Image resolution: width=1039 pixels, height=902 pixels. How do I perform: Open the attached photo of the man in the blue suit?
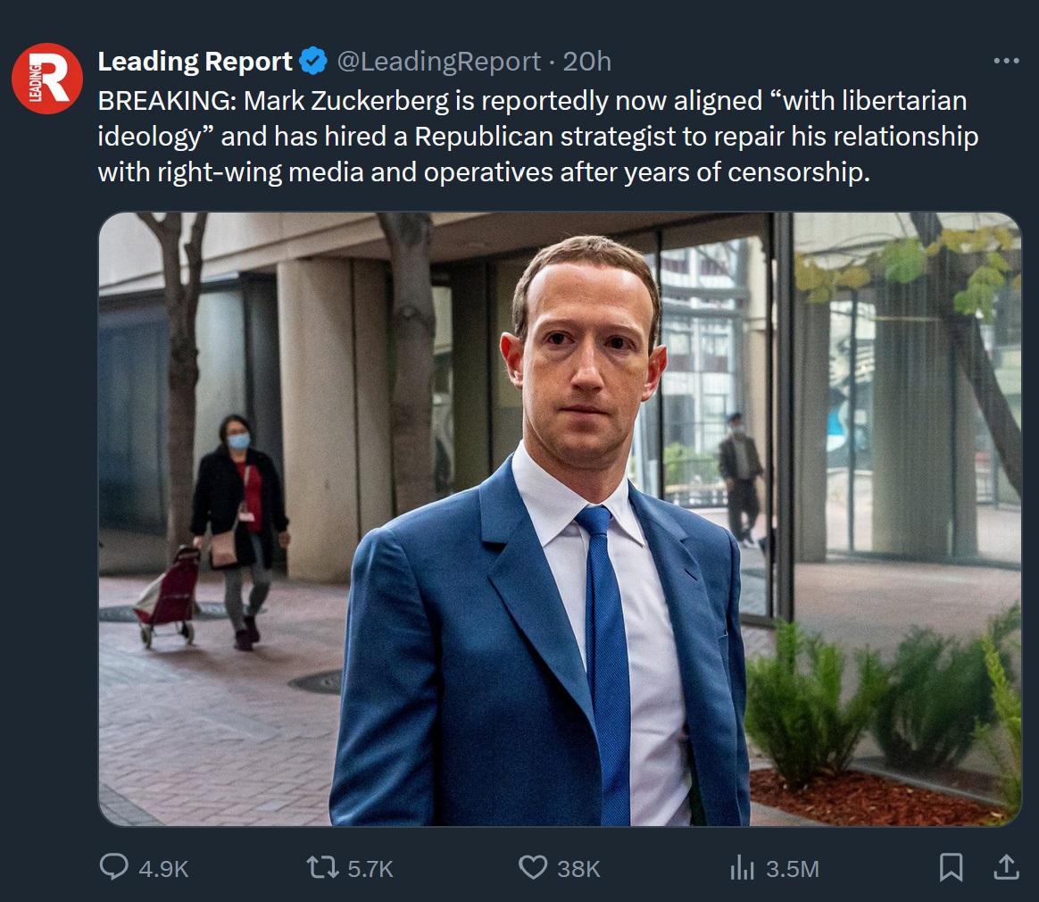click(x=560, y=519)
